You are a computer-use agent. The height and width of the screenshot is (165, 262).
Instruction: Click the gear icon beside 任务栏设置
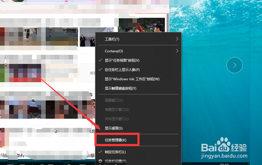coord(100,161)
